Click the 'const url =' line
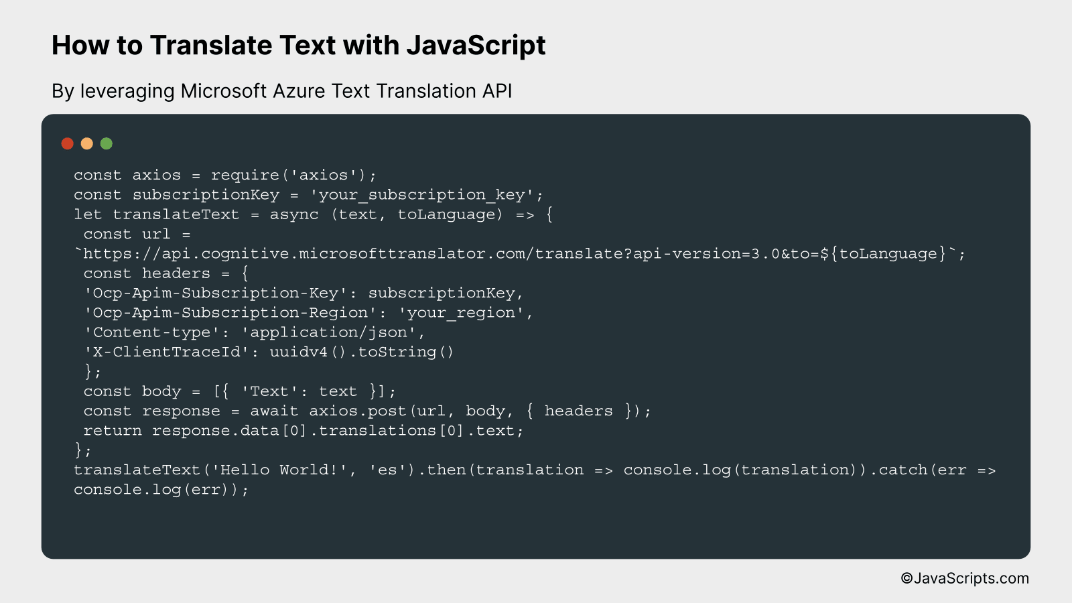This screenshot has height=603, width=1072. coord(137,234)
